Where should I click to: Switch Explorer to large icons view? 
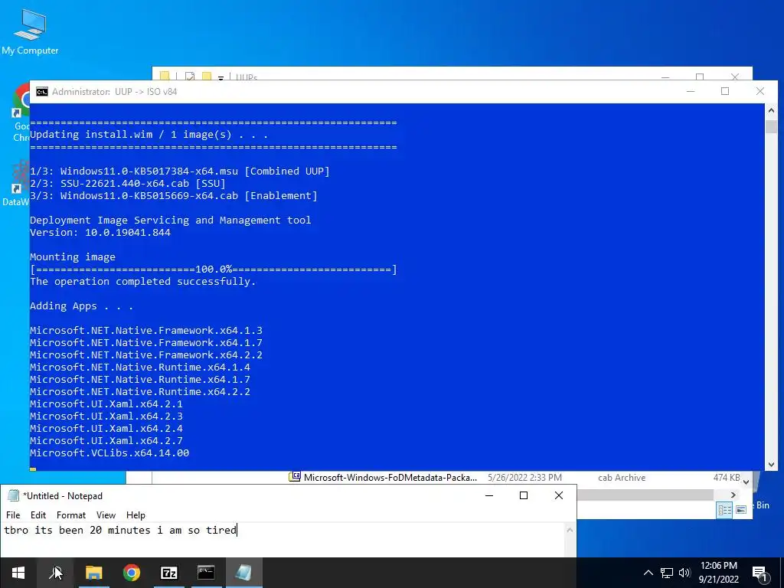click(x=741, y=510)
